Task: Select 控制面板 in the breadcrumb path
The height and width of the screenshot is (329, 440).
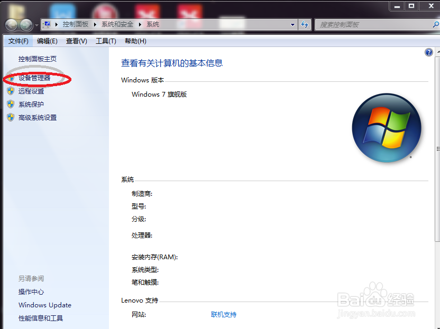Action: pos(76,24)
